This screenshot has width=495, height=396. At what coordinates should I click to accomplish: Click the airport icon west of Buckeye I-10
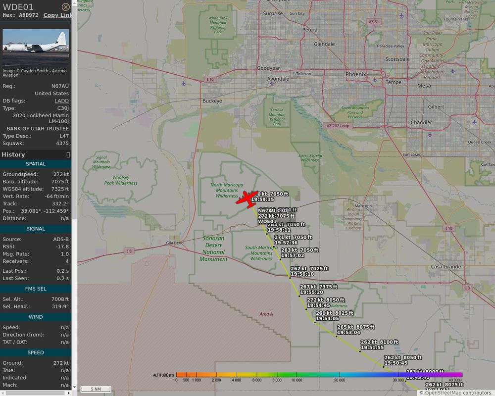coord(184,84)
